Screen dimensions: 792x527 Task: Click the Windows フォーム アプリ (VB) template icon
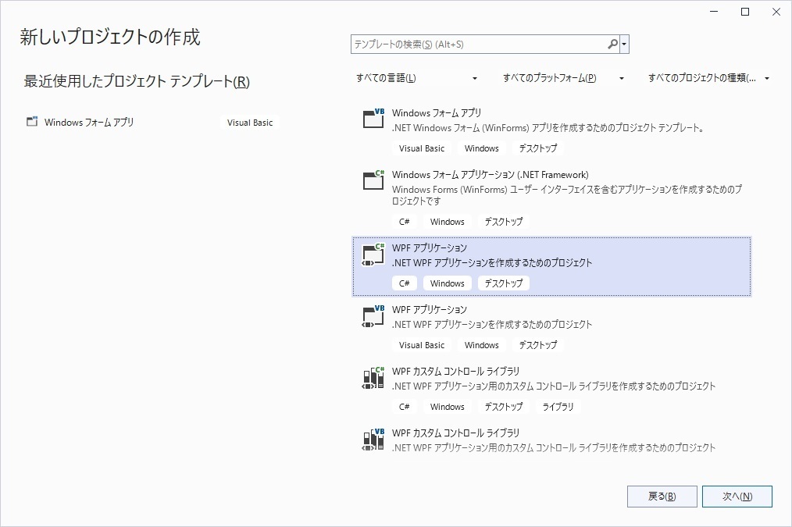373,118
